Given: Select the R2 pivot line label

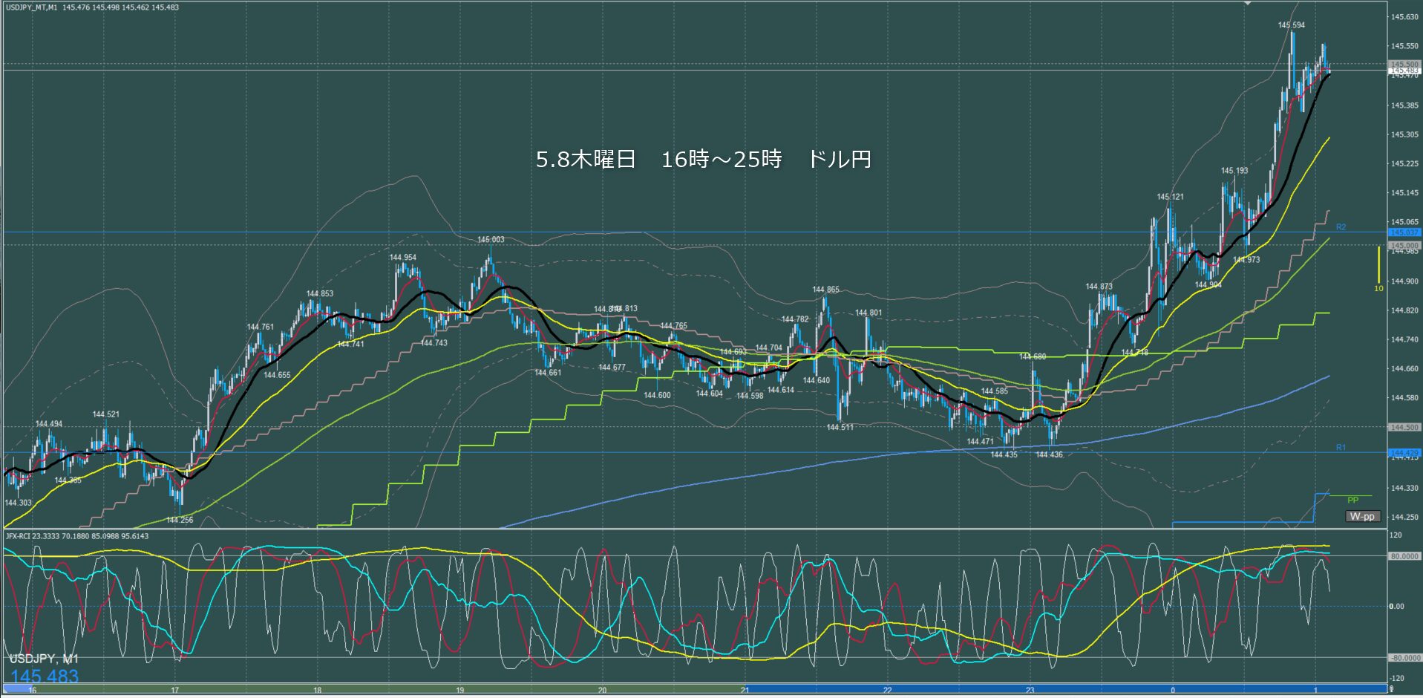Looking at the screenshot, I should [1341, 227].
